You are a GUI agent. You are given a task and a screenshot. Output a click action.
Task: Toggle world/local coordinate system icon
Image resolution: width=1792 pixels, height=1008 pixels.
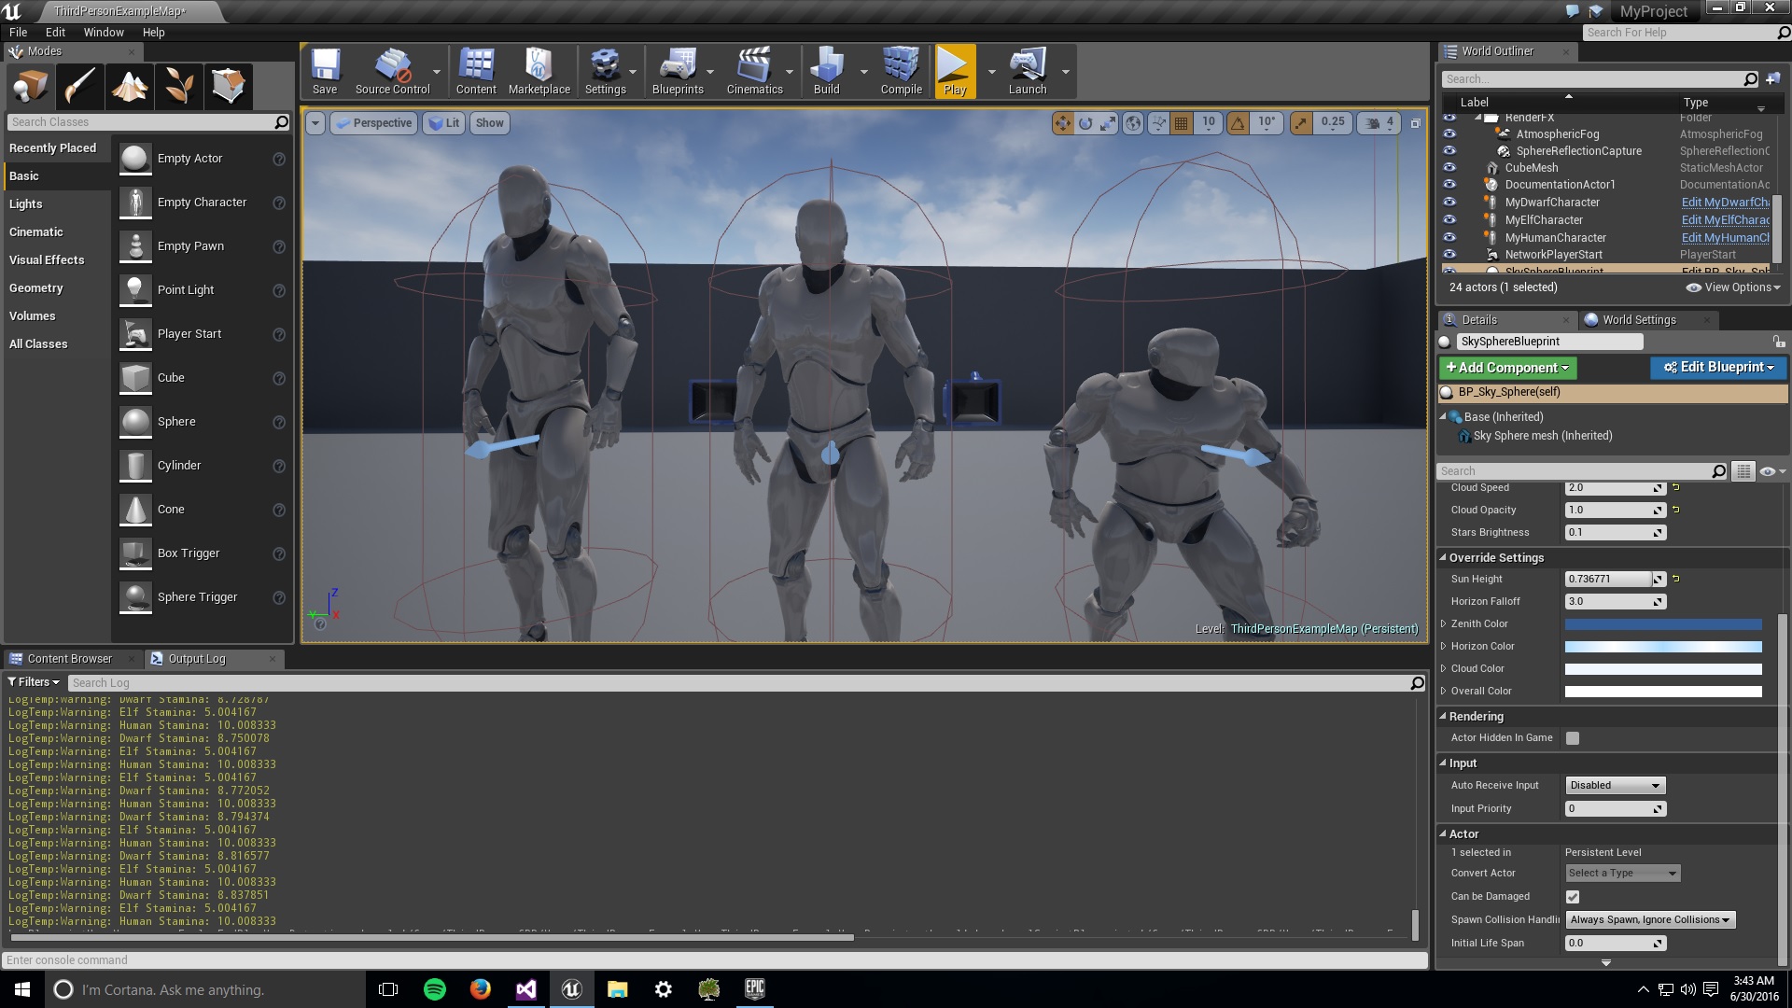(x=1132, y=122)
